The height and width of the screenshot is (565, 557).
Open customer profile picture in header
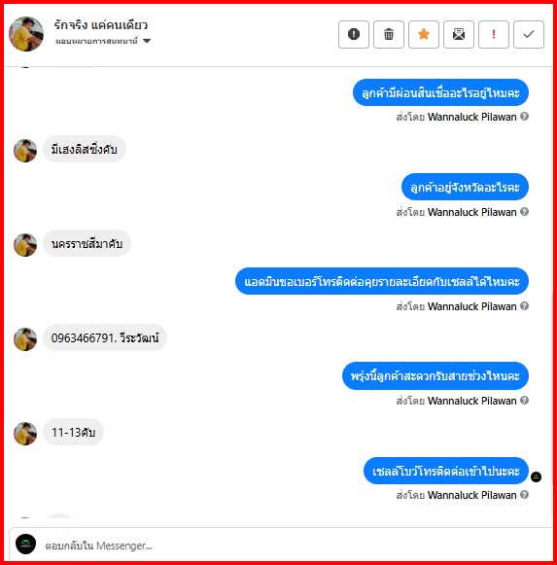point(26,34)
